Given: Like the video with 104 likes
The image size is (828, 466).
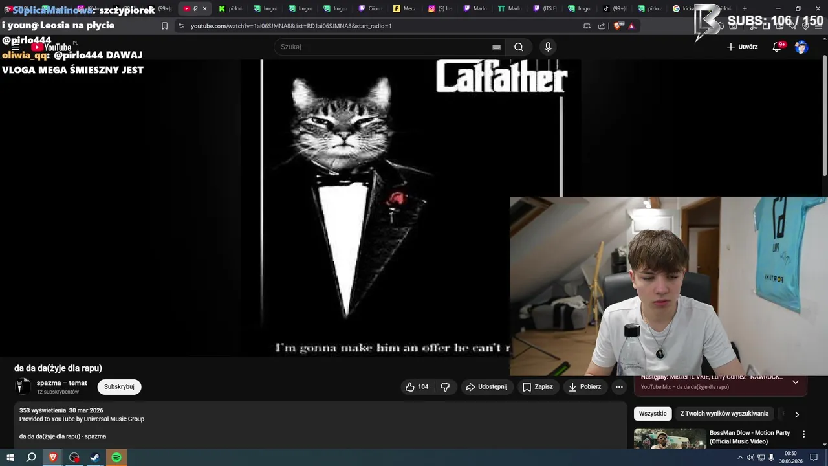Looking at the screenshot, I should coord(417,386).
